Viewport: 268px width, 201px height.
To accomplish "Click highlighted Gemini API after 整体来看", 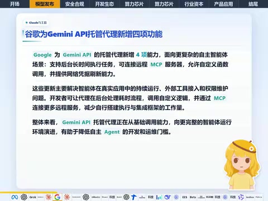I will tap(76, 122).
